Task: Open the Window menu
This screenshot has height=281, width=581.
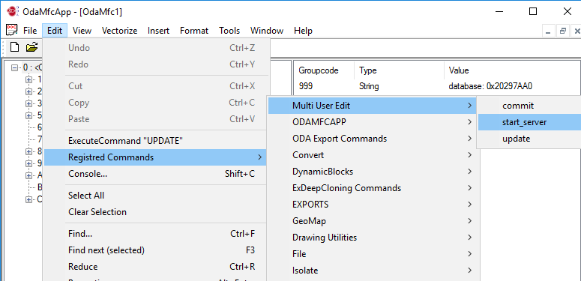Action: coord(267,31)
